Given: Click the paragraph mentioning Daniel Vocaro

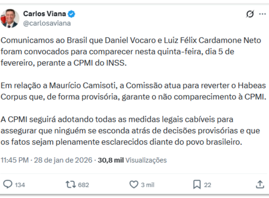Looking at the screenshot, I should [131, 52].
